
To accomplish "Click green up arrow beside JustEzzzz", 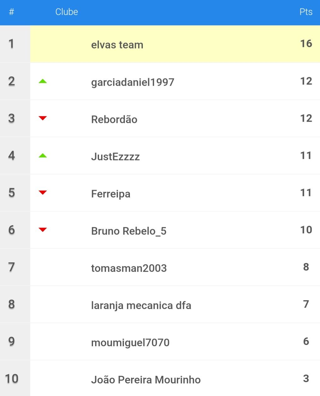I will click(43, 156).
